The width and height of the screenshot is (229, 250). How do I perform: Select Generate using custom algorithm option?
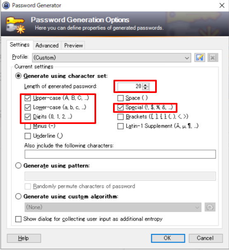tap(18, 196)
